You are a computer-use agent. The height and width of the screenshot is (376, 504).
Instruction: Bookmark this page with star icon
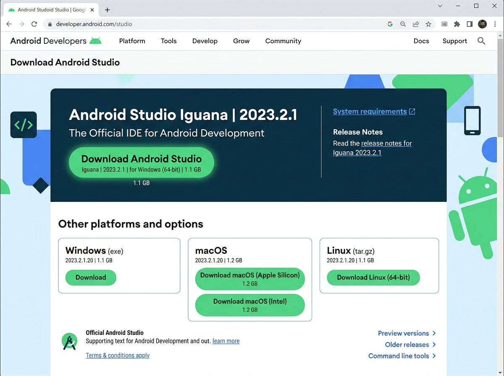pyautogui.click(x=428, y=24)
